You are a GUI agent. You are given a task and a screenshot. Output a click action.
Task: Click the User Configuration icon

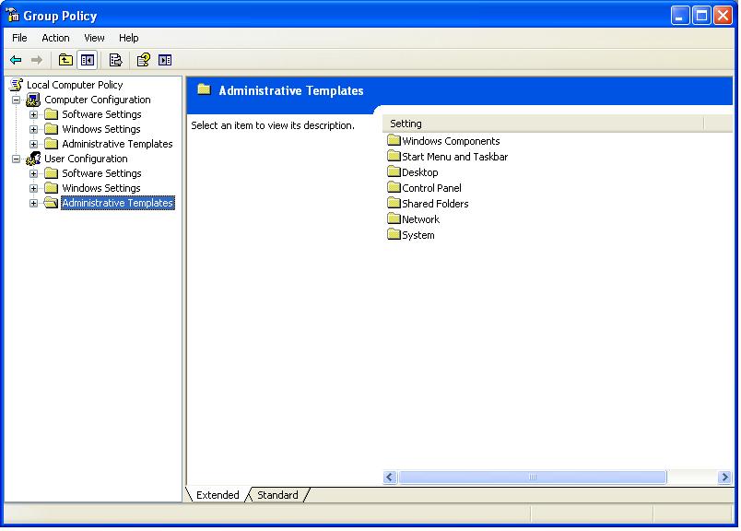(33, 159)
